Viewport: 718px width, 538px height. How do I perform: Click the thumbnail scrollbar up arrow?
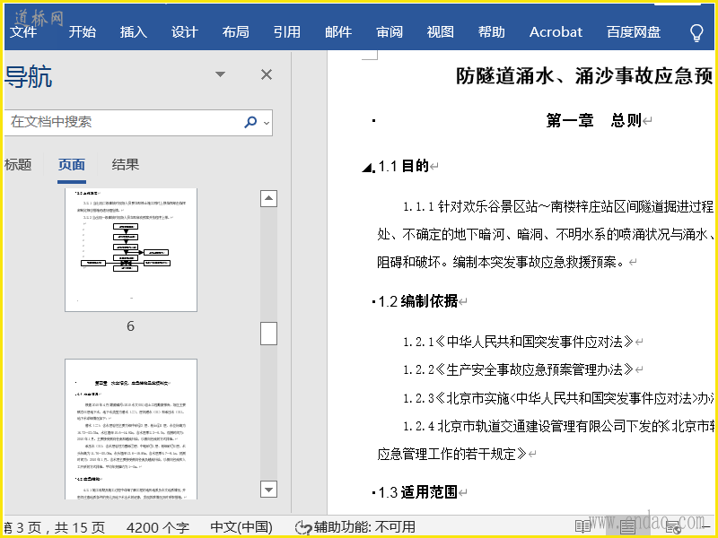268,198
